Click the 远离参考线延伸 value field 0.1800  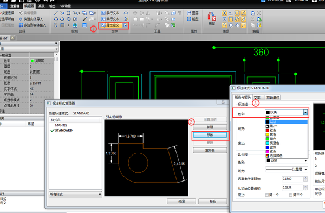click(x=292, y=179)
